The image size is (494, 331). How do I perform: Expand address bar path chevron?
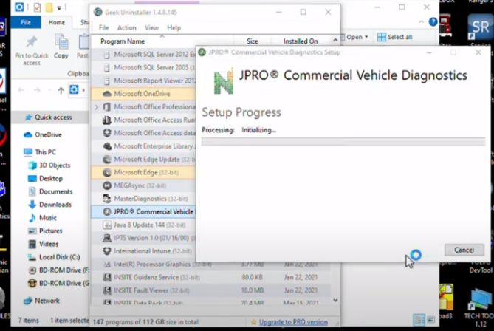coord(83,90)
